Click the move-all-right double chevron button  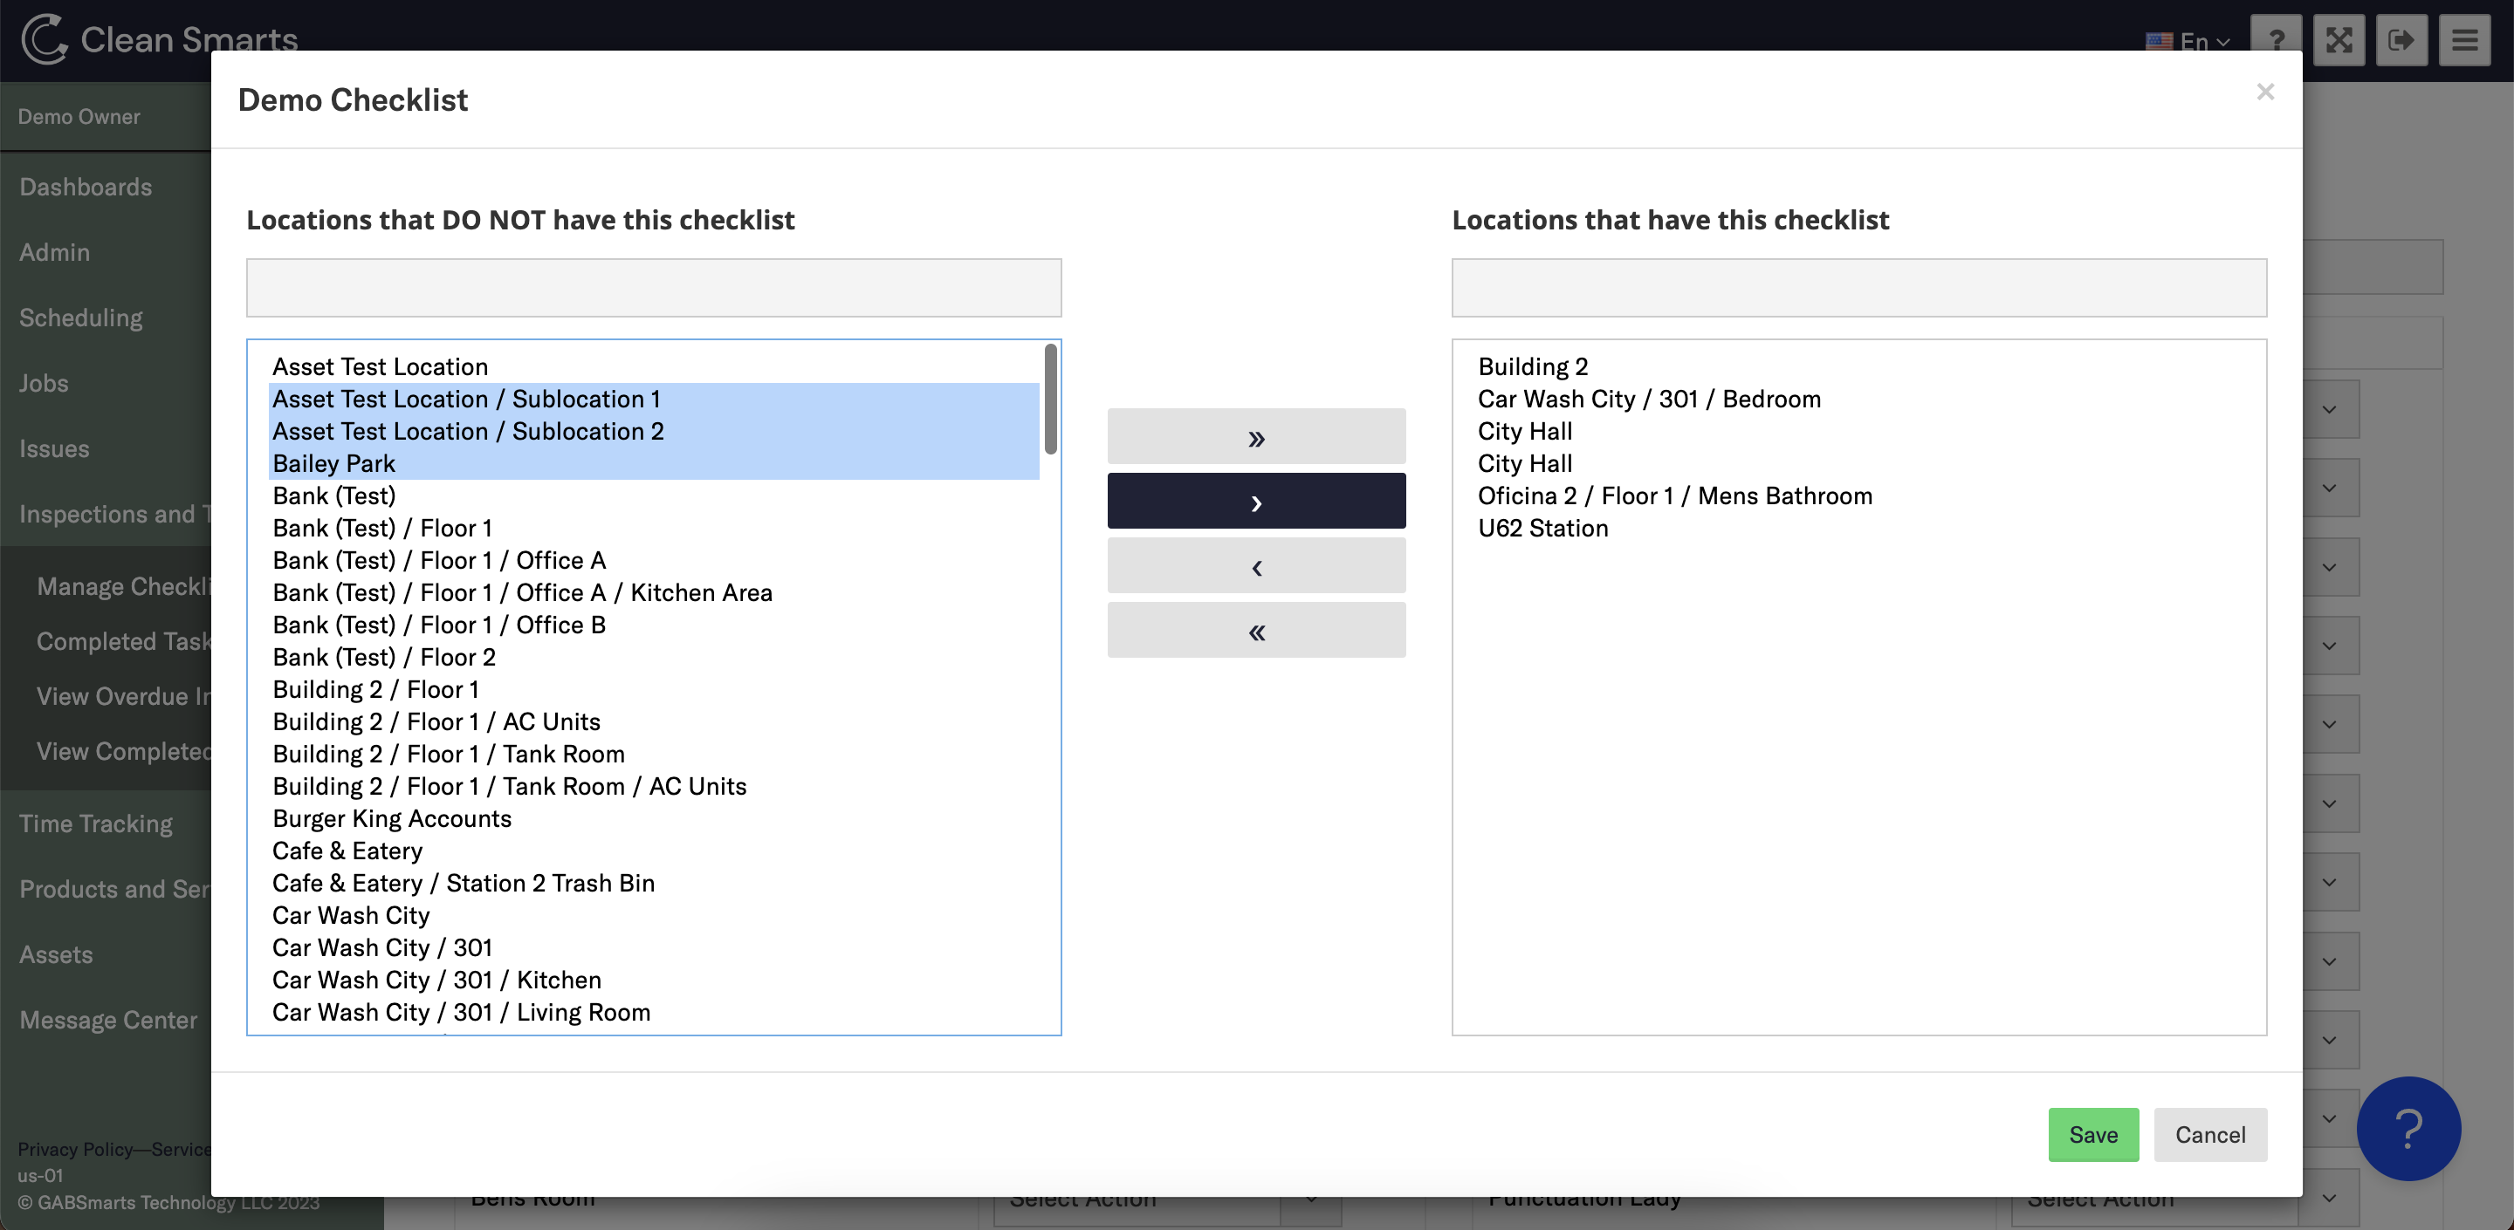1255,437
